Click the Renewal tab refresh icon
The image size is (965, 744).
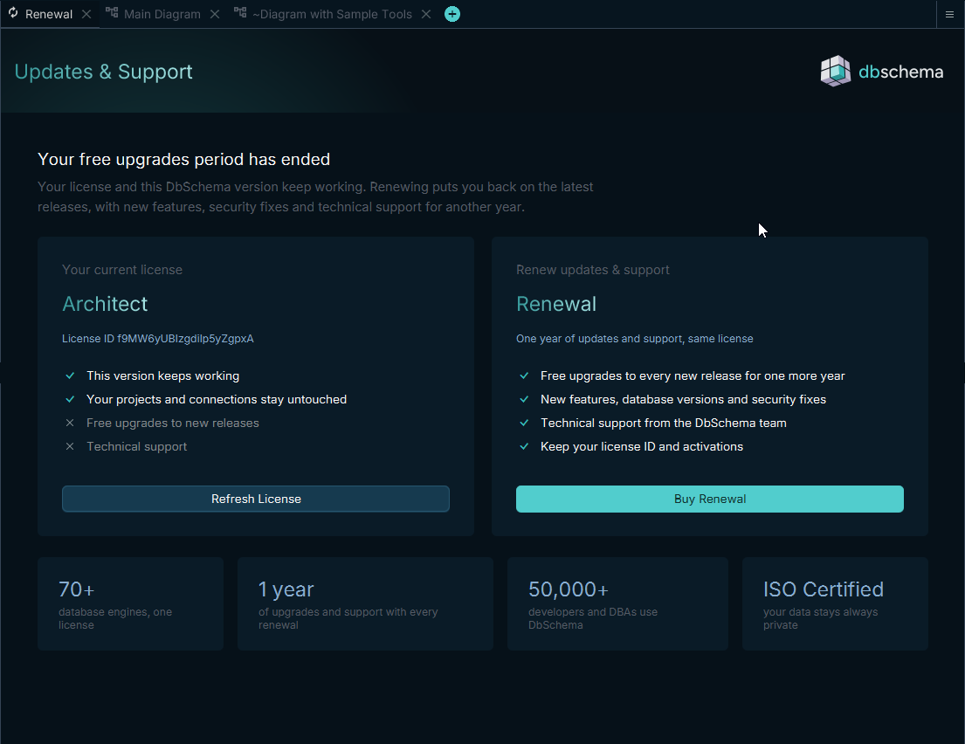click(x=13, y=13)
